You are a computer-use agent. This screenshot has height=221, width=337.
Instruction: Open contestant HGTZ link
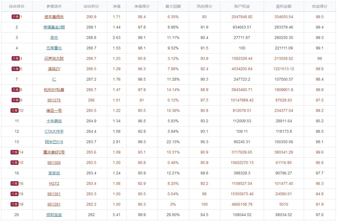(x=54, y=183)
